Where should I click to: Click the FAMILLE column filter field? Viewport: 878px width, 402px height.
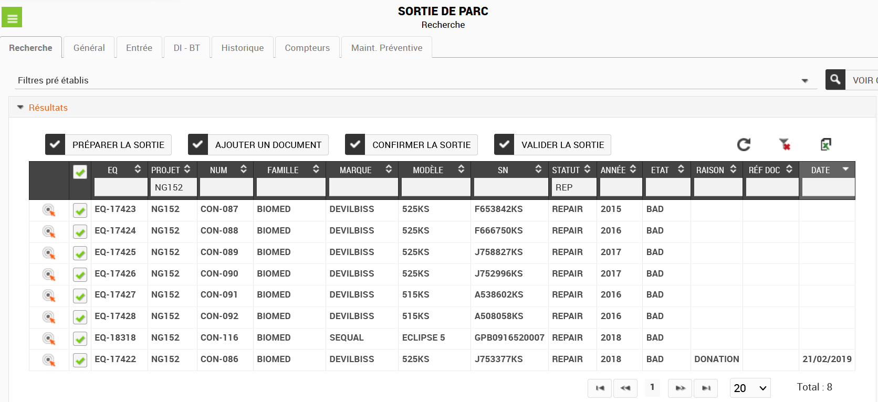click(x=290, y=187)
